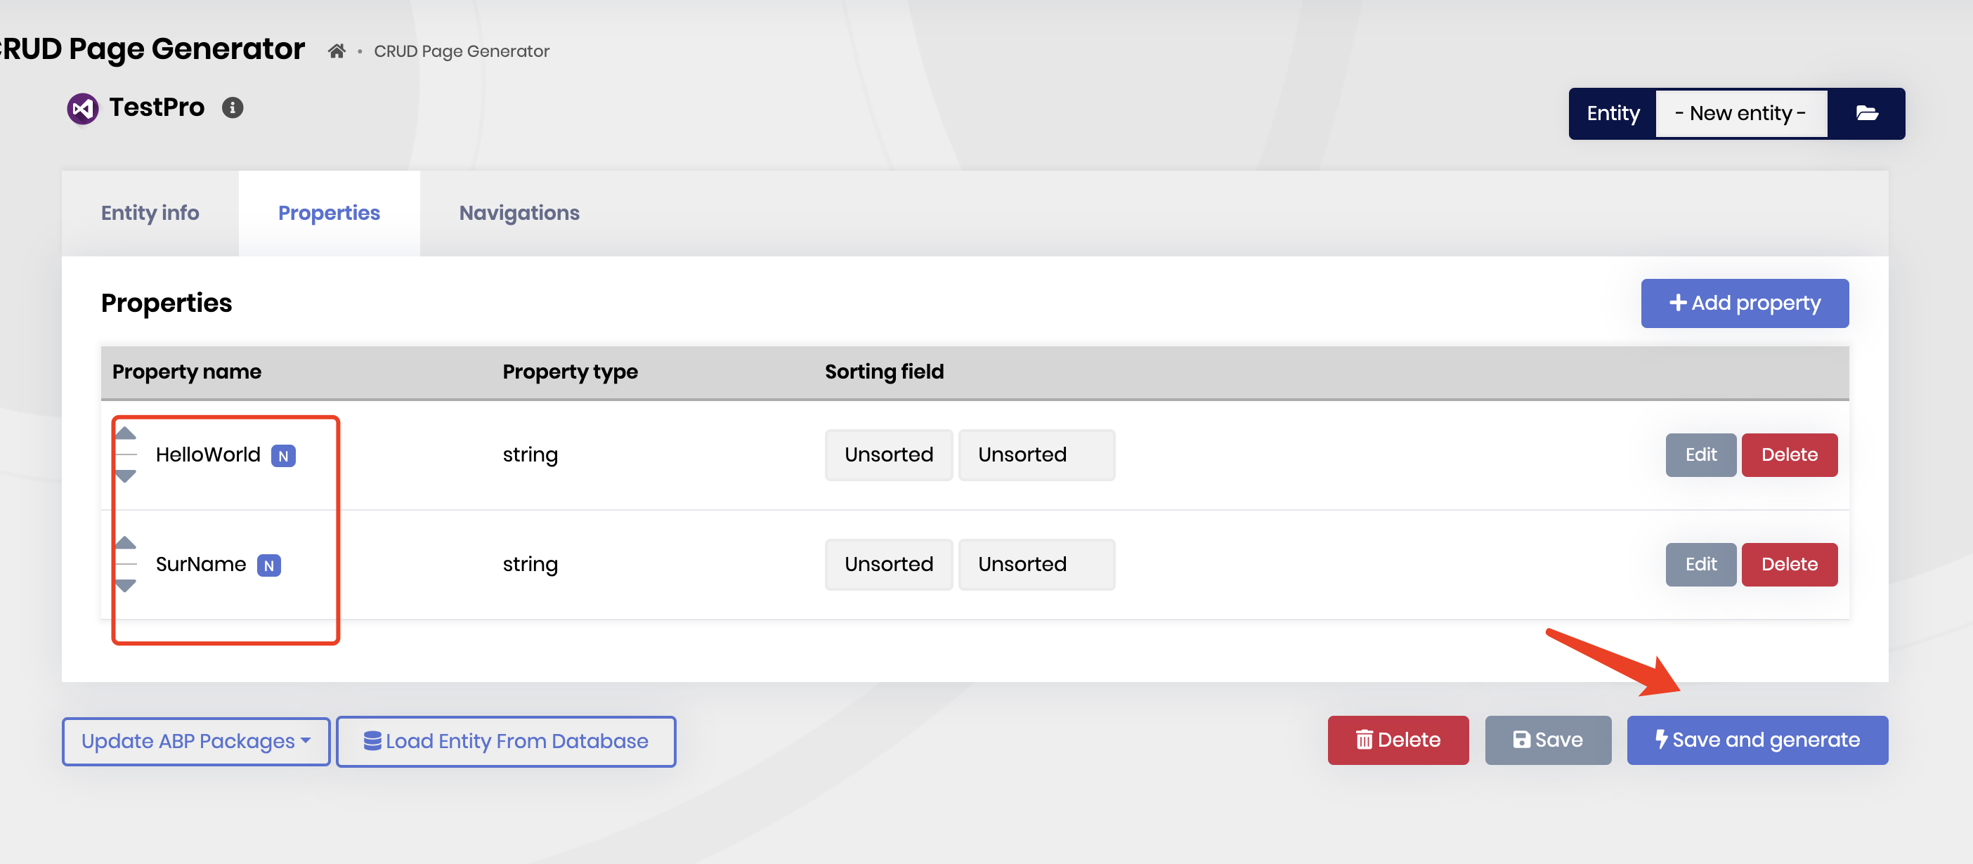Image resolution: width=1973 pixels, height=864 pixels.
Task: Expand Update ABP Packages dropdown
Action: [x=196, y=740]
